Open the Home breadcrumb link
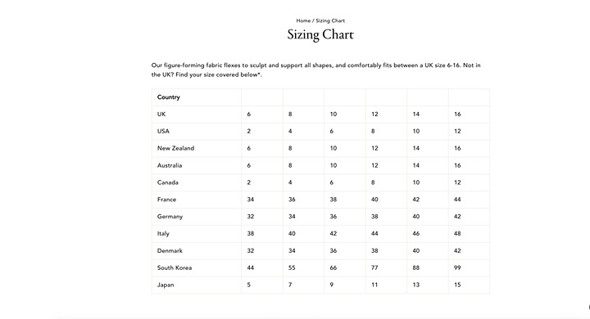590x319 pixels. pos(303,20)
